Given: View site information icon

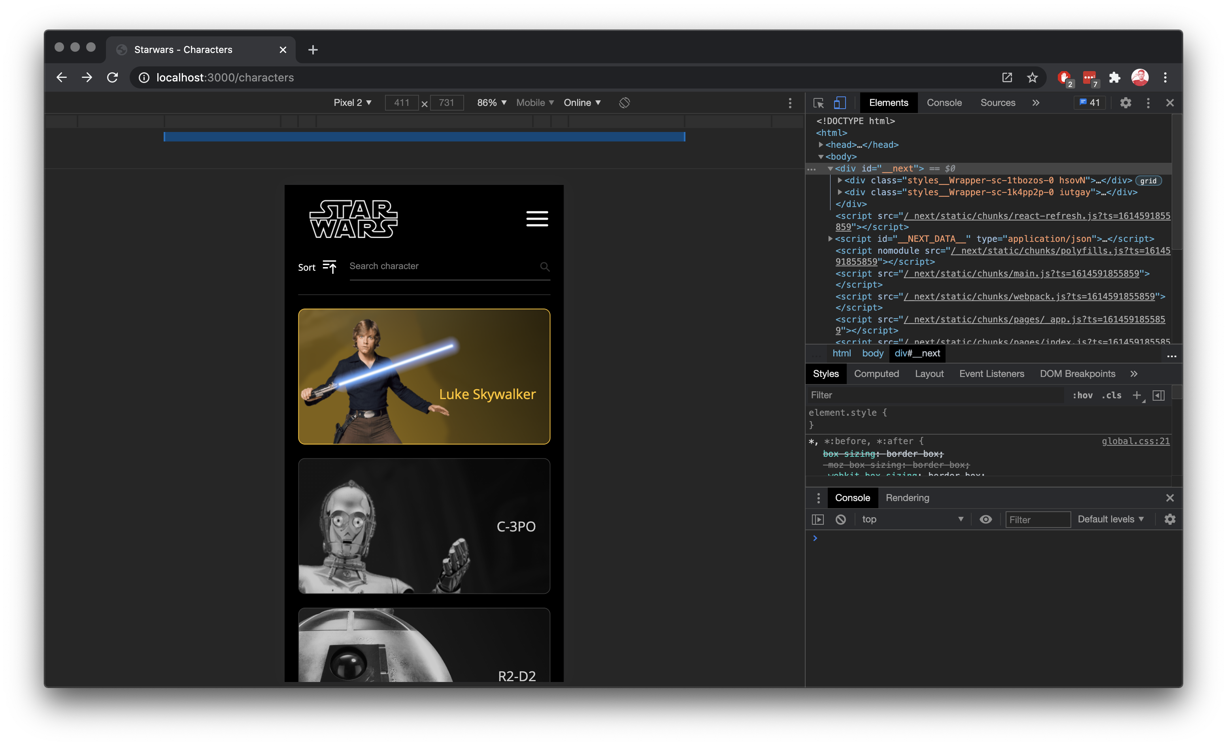Looking at the screenshot, I should tap(144, 77).
